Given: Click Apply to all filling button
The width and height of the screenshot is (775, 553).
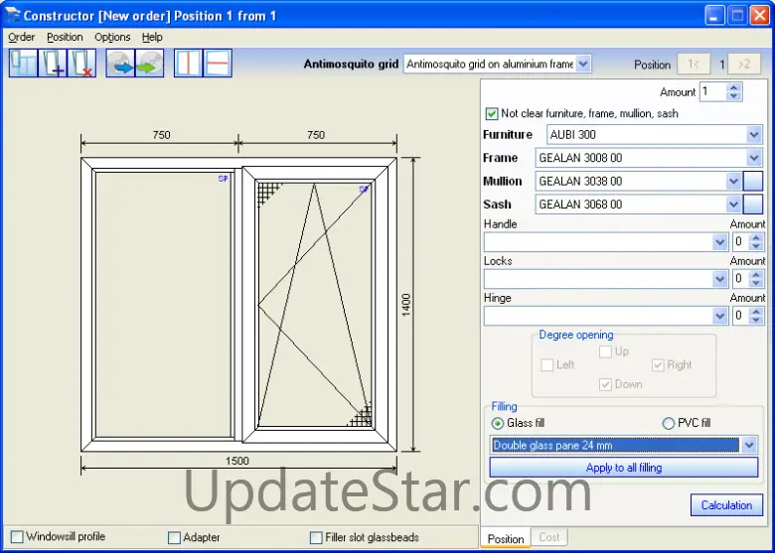Looking at the screenshot, I should pos(624,468).
